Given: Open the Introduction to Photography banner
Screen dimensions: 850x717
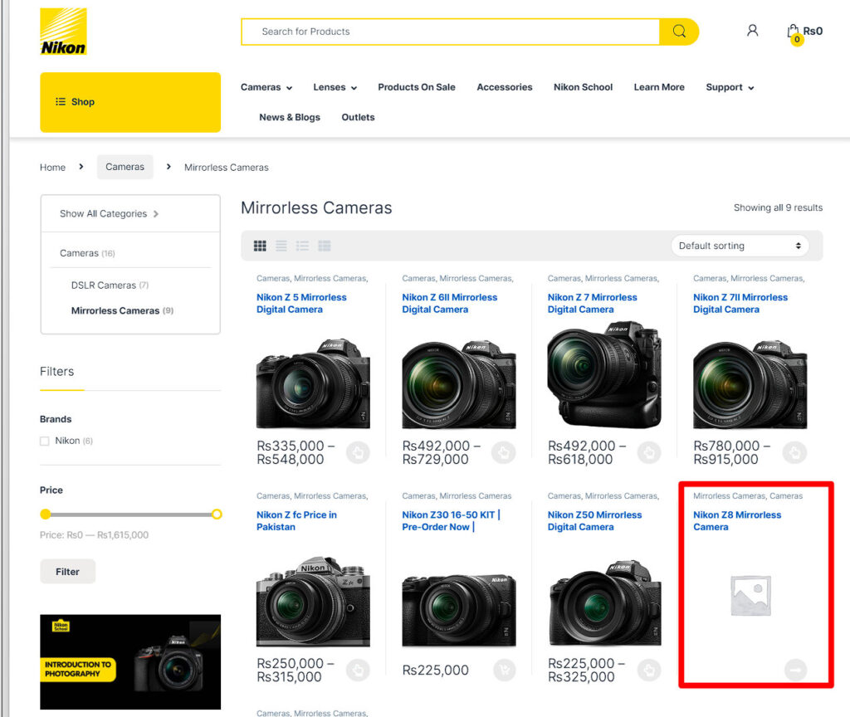Looking at the screenshot, I should click(130, 662).
